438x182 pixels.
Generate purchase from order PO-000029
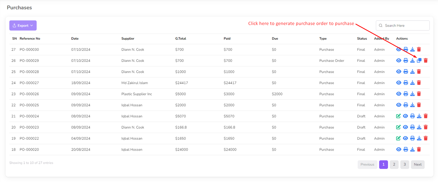coord(419,60)
